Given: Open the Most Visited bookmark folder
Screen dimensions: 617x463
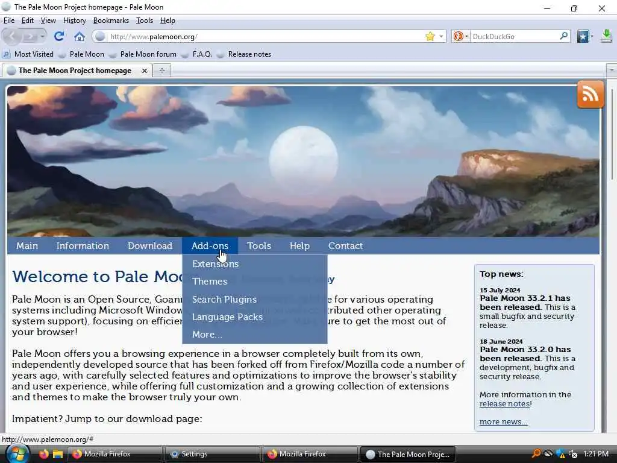Looking at the screenshot, I should 28,54.
